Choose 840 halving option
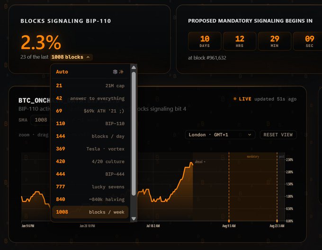This screenshot has height=250, width=322. [90, 199]
